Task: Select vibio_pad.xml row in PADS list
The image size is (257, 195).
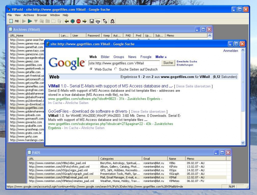Action: pos(127,163)
